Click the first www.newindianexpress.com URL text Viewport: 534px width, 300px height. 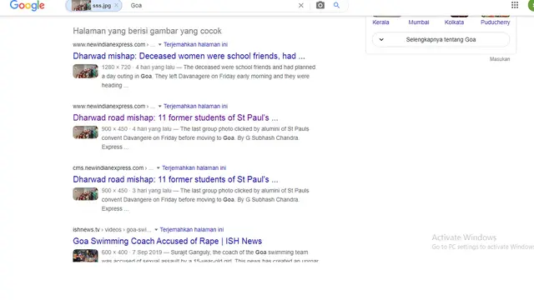click(109, 44)
